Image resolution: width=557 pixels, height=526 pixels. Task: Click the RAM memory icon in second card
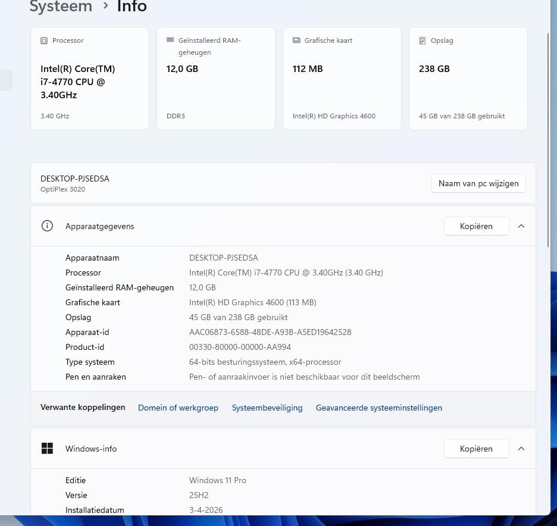click(x=170, y=41)
